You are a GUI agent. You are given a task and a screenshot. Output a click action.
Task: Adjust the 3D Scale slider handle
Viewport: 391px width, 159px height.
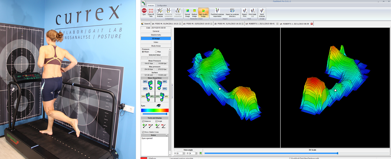(x=337, y=153)
